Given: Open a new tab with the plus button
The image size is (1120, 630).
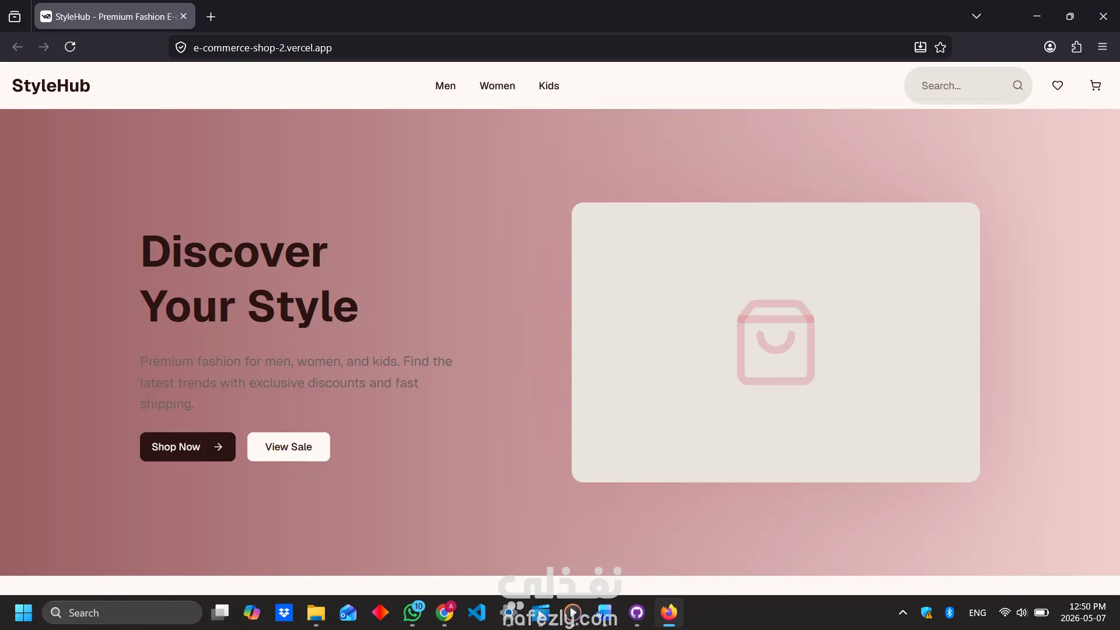Looking at the screenshot, I should pyautogui.click(x=211, y=17).
